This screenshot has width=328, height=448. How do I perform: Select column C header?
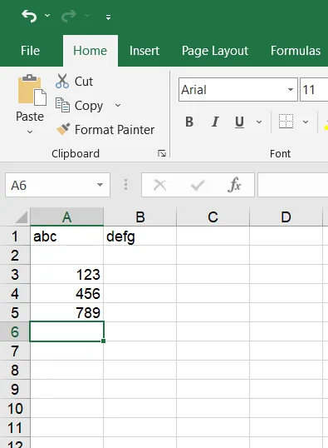pyautogui.click(x=213, y=217)
